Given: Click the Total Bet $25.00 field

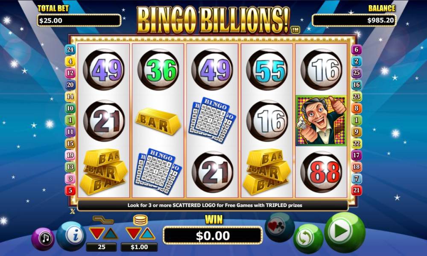Looking at the screenshot, I should coord(79,20).
